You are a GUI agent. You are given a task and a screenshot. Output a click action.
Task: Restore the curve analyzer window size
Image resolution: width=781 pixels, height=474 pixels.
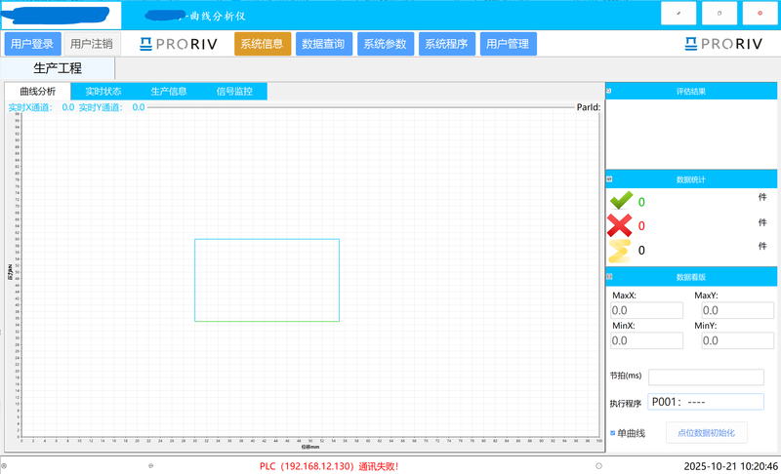click(x=719, y=14)
